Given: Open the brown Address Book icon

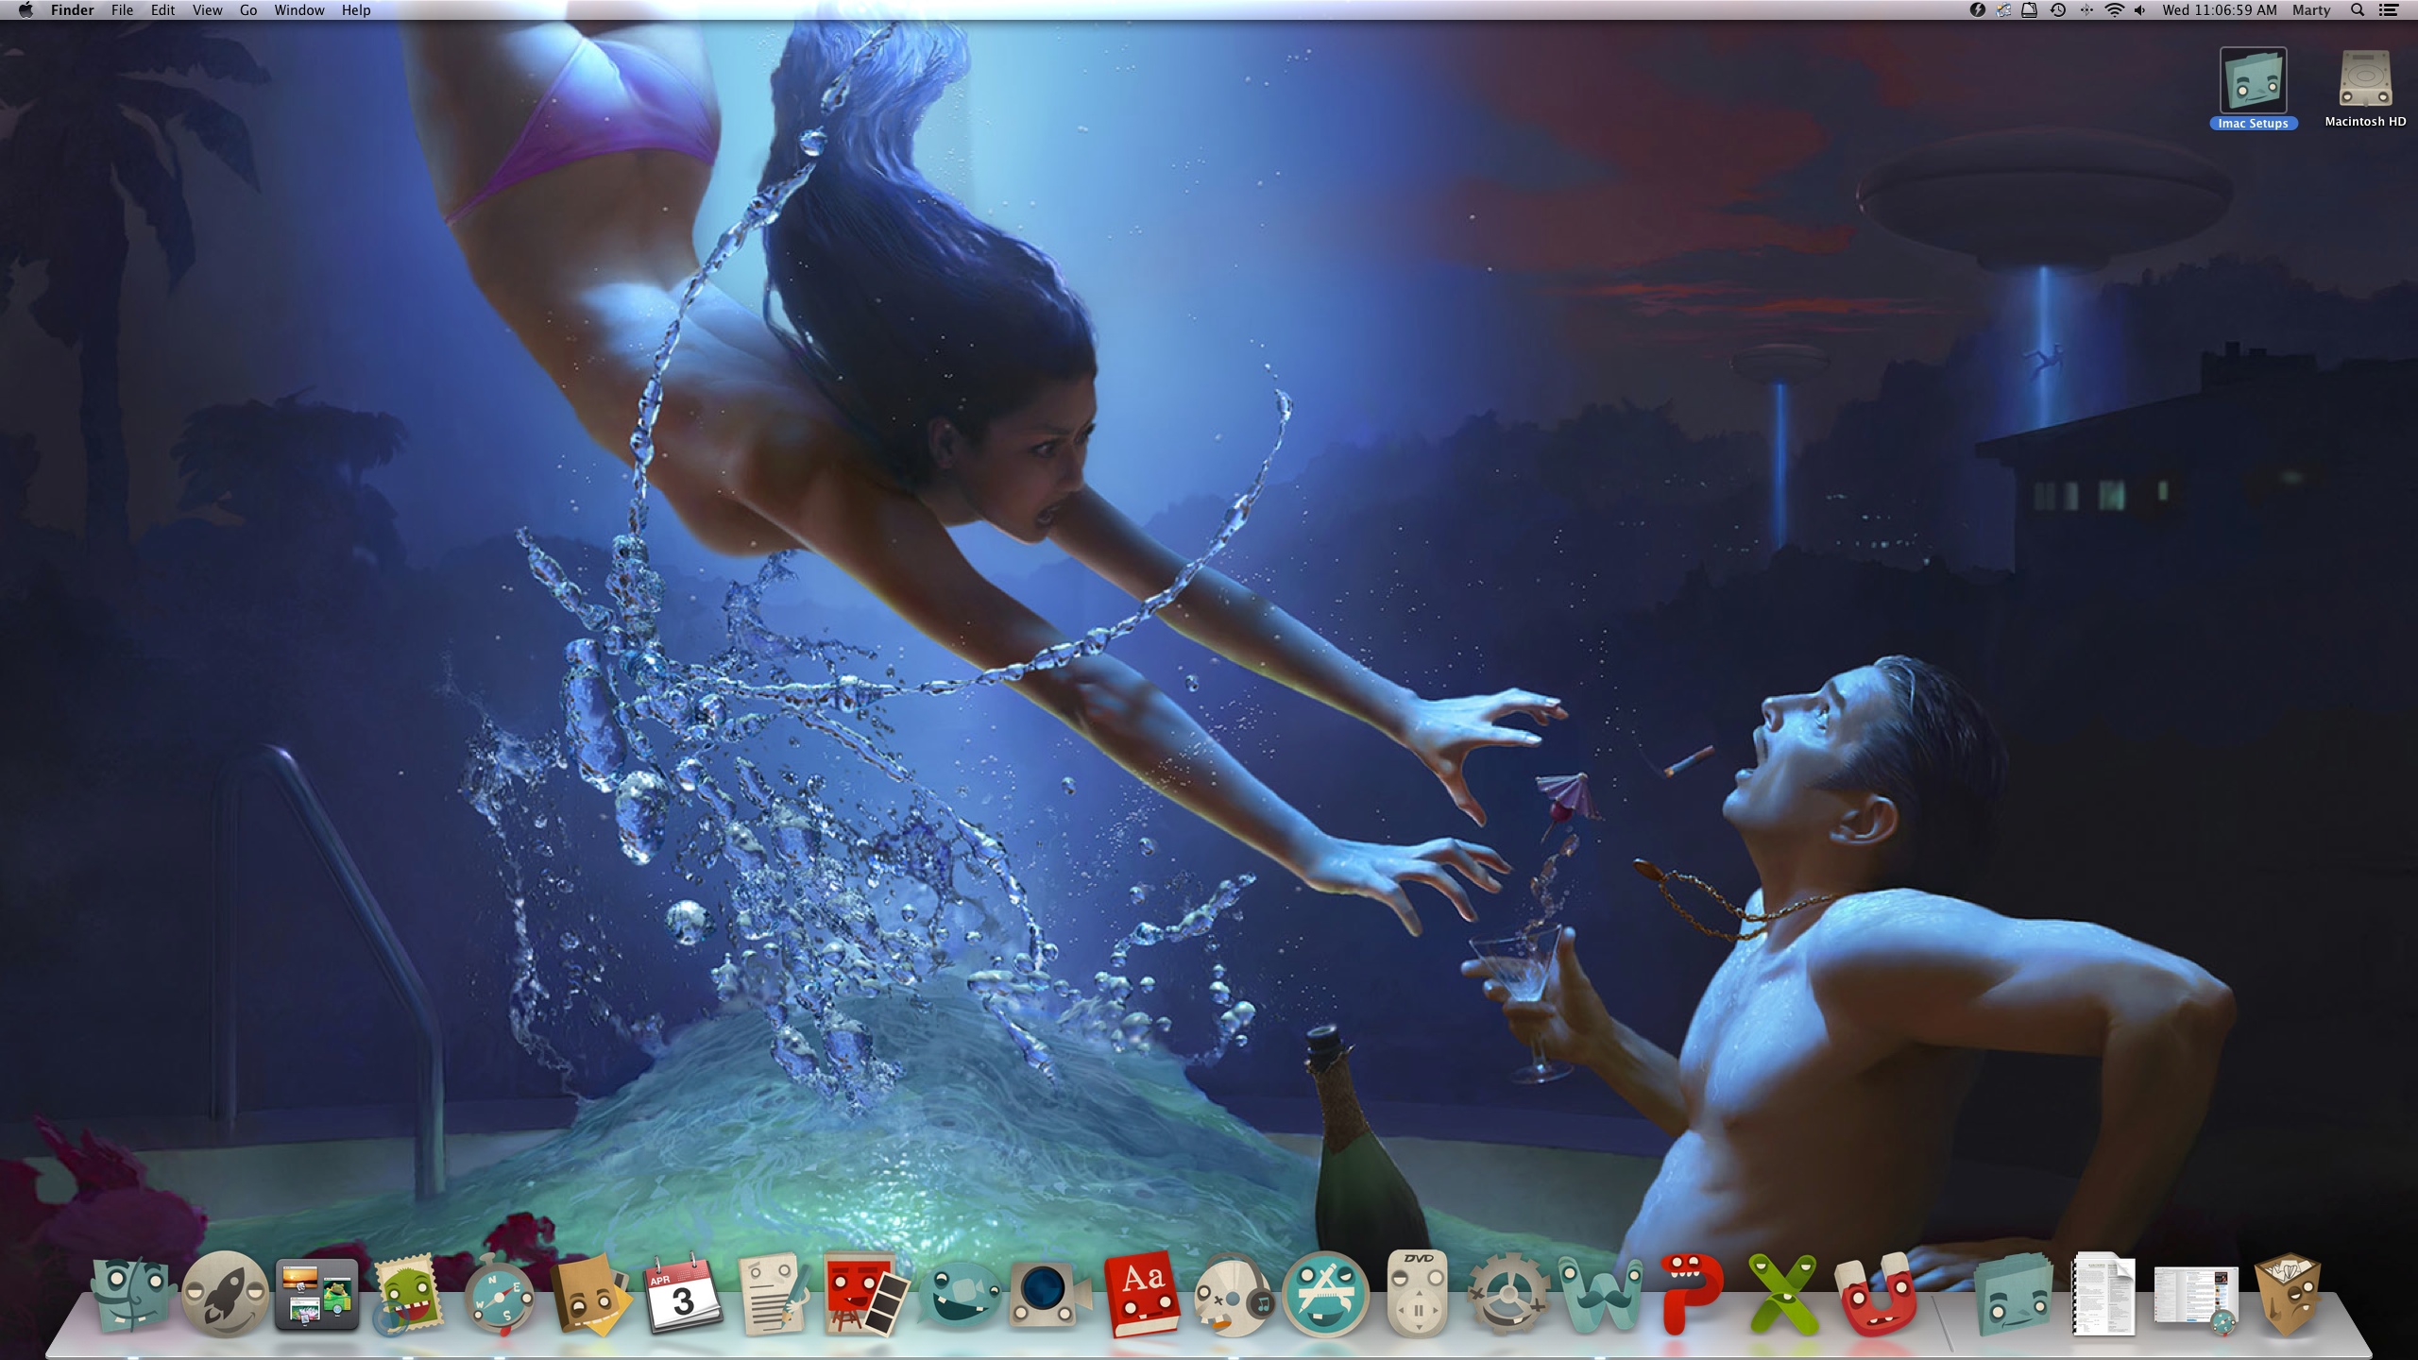Looking at the screenshot, I should [591, 1294].
